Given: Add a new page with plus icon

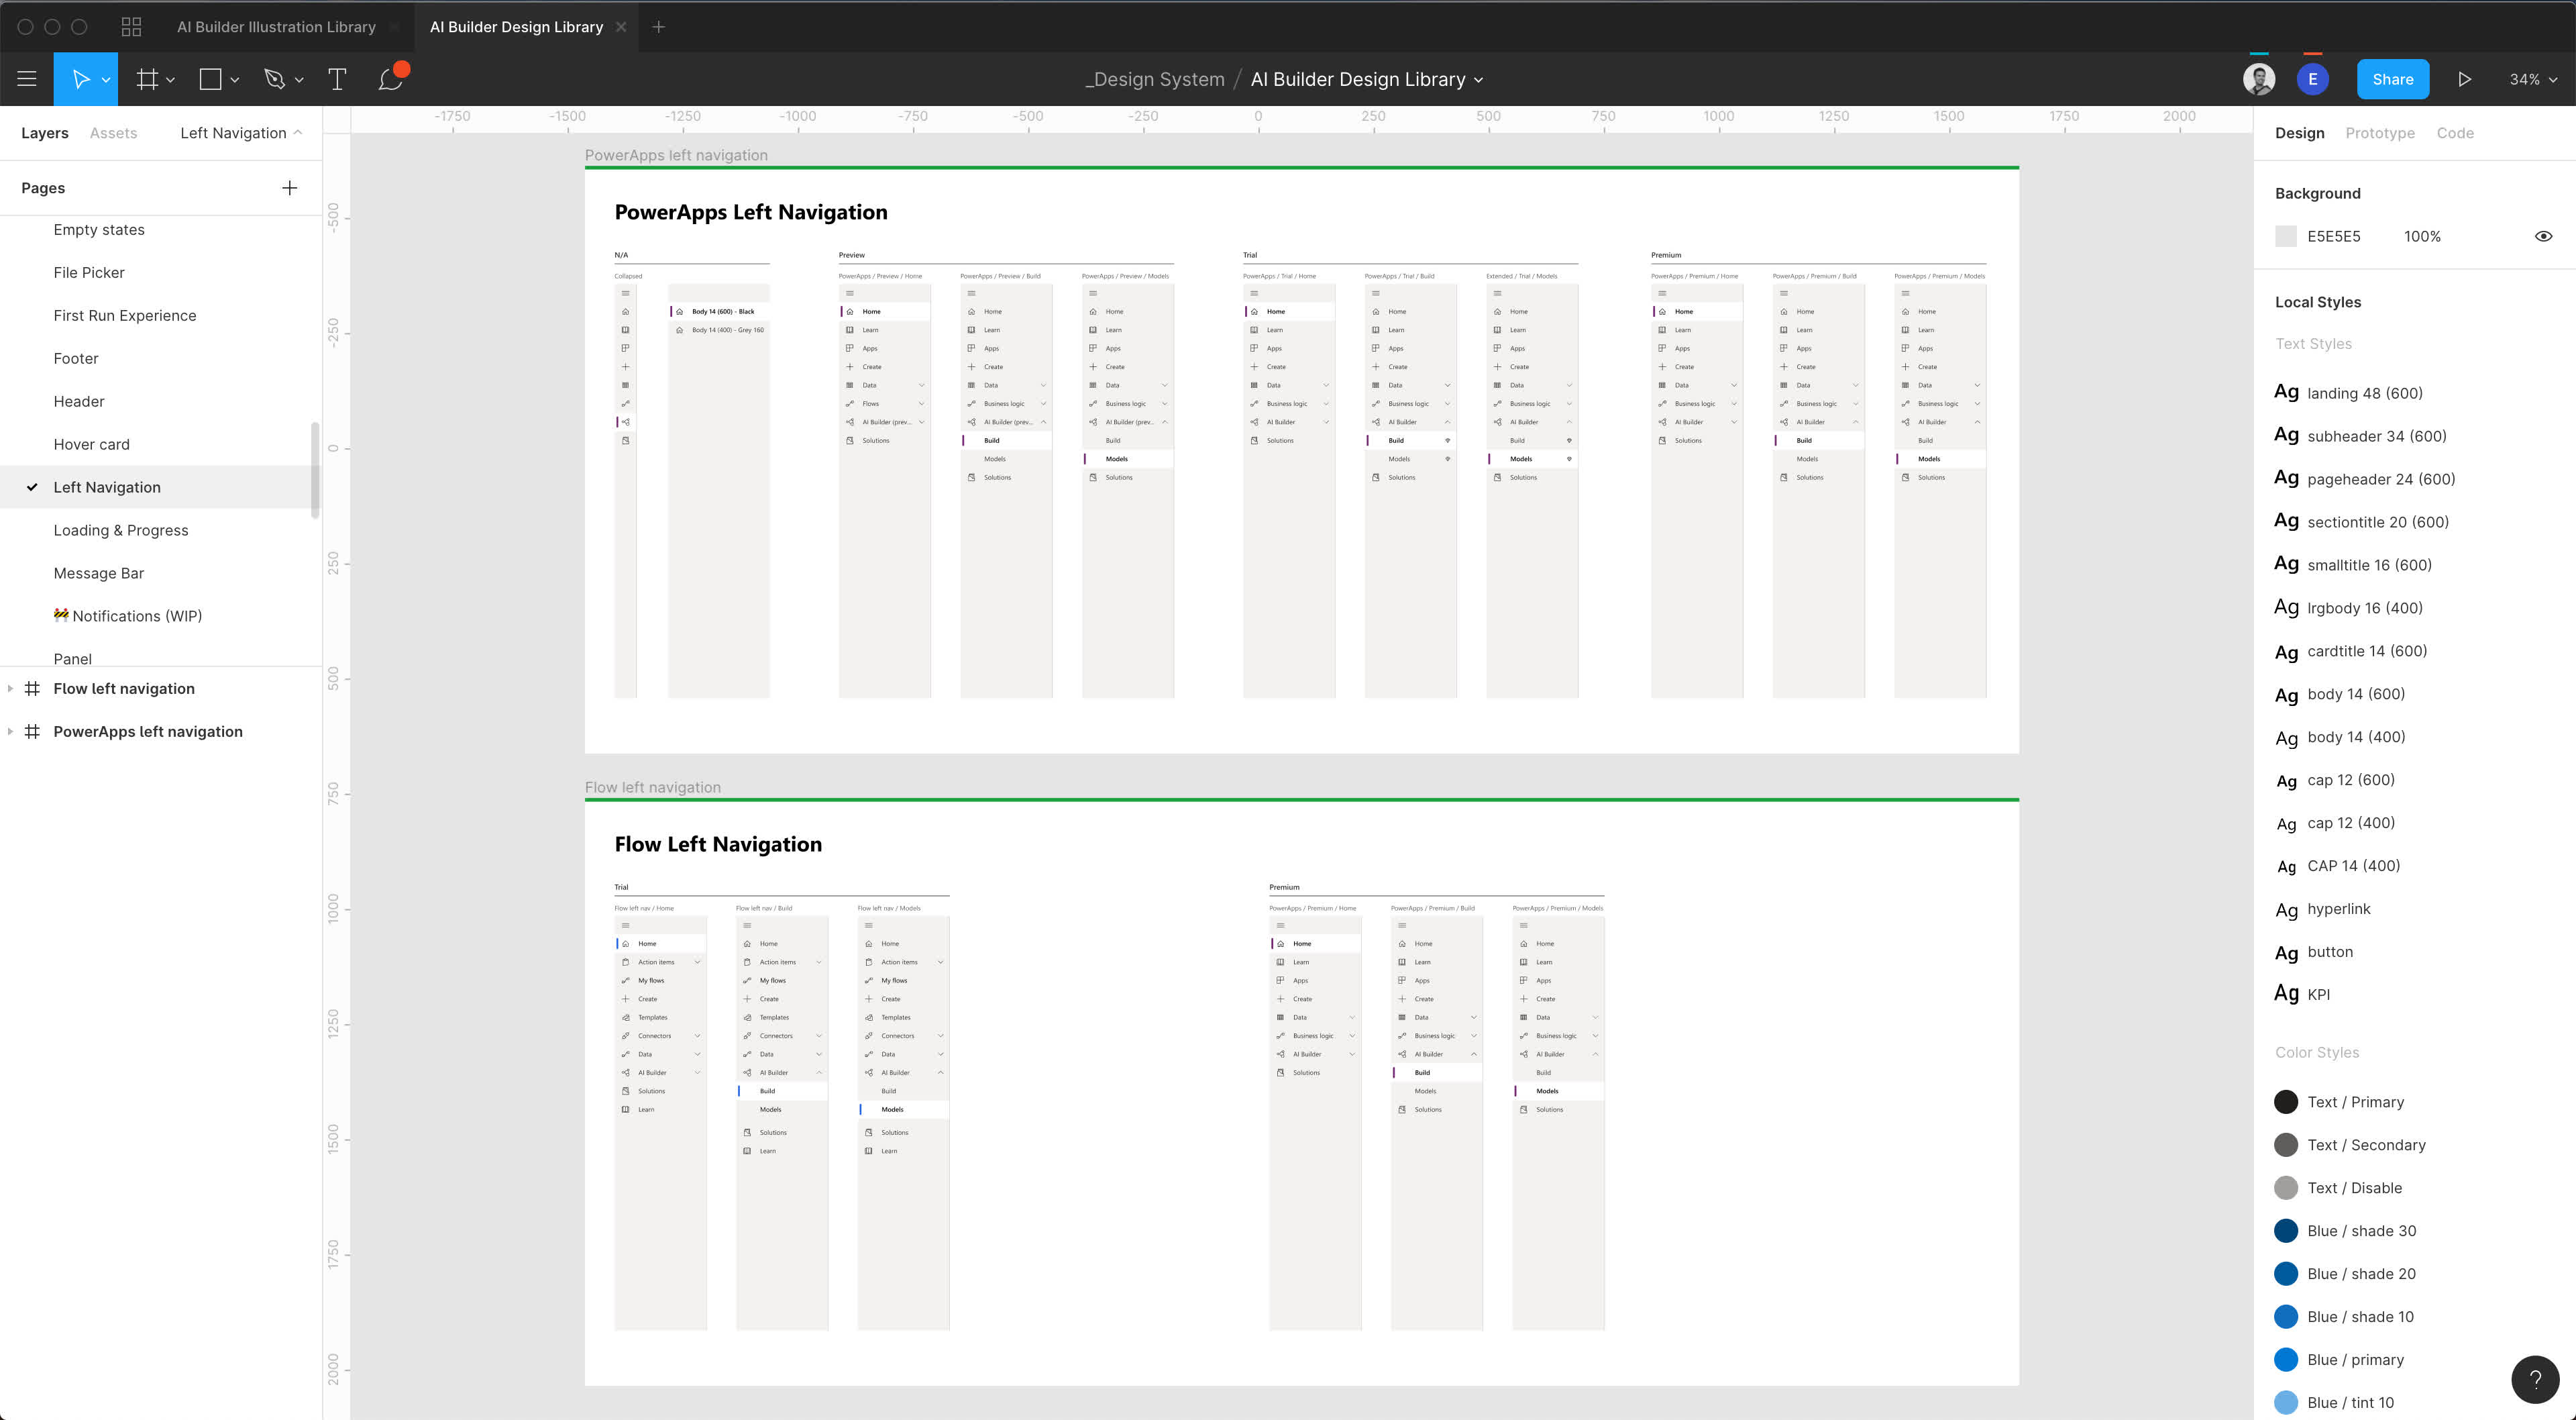Looking at the screenshot, I should [x=289, y=188].
